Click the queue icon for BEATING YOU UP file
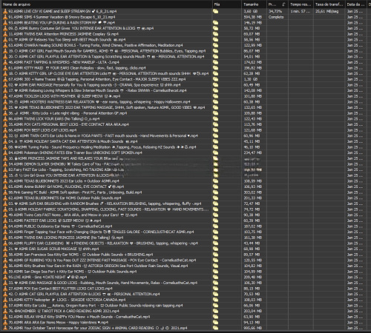 (x=216, y=23)
